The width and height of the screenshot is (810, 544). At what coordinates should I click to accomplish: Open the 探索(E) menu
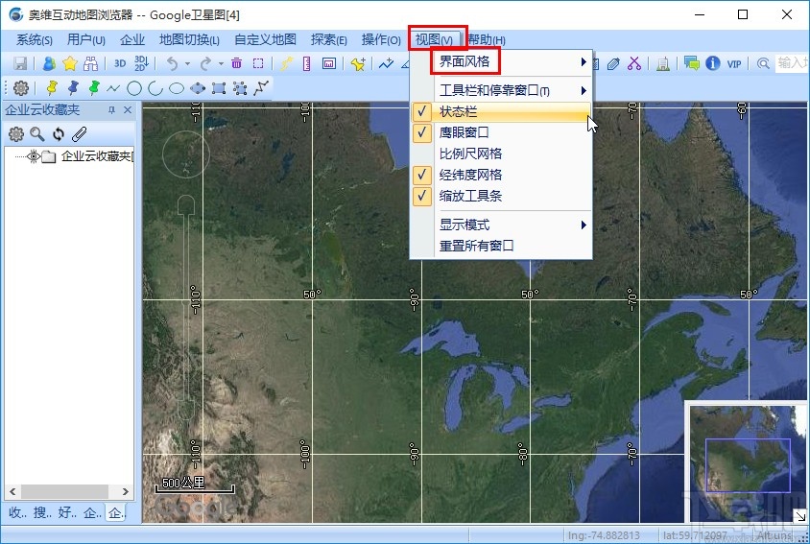[x=329, y=39]
